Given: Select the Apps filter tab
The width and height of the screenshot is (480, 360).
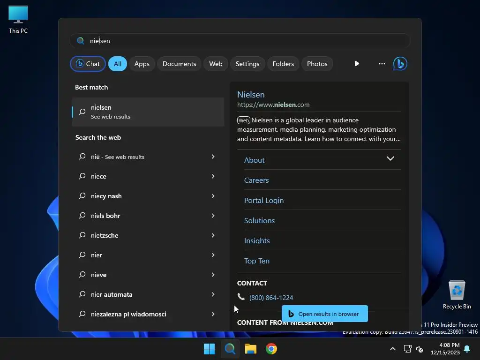Looking at the screenshot, I should point(142,64).
